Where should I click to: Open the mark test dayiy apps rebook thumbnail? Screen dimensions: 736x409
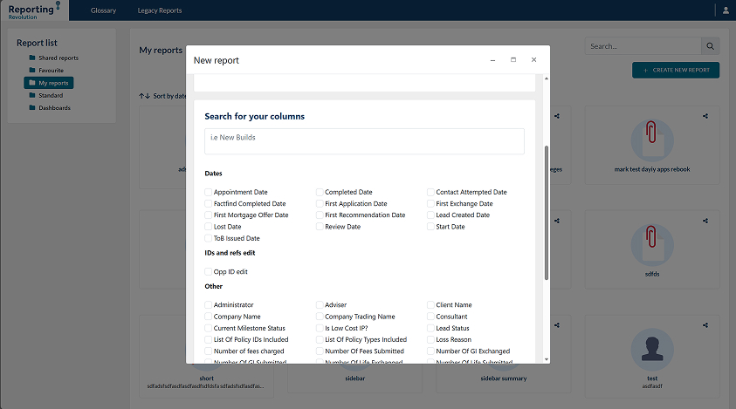tap(652, 140)
